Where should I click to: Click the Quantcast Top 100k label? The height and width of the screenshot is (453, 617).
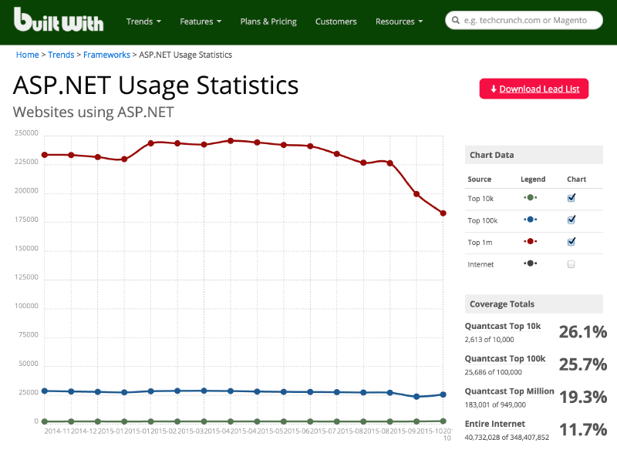(505, 359)
